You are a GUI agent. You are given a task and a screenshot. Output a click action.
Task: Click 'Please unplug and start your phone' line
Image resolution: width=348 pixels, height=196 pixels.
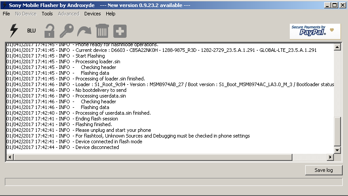(79, 130)
